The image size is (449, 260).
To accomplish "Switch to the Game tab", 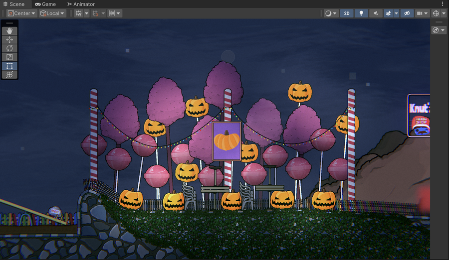I will point(45,4).
